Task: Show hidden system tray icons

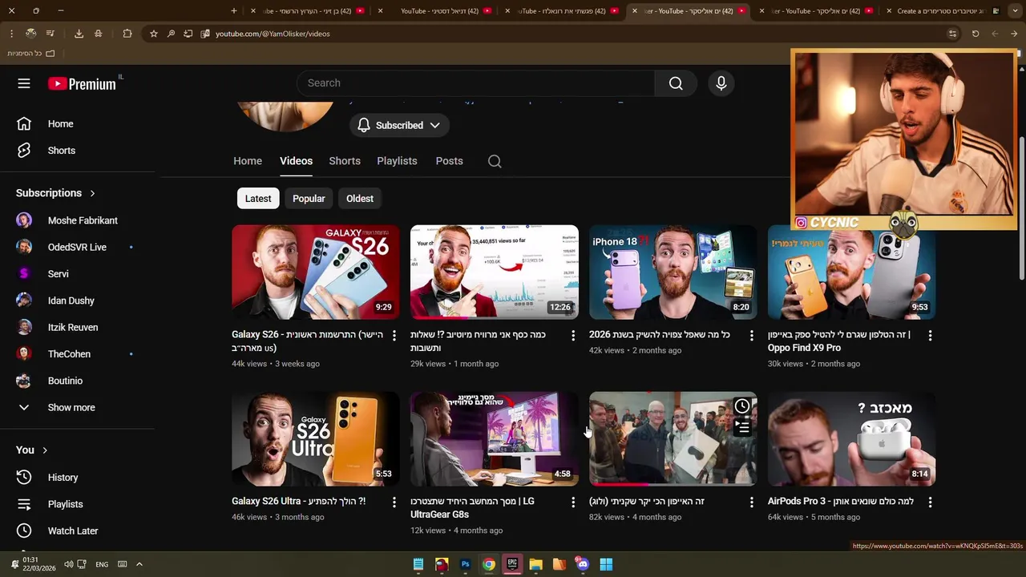Action: point(139,564)
